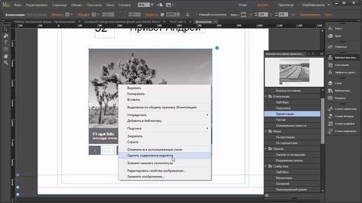The image size is (362, 203).
Task: Collapse the Слайд-шоу folder in library
Action: [266, 166]
